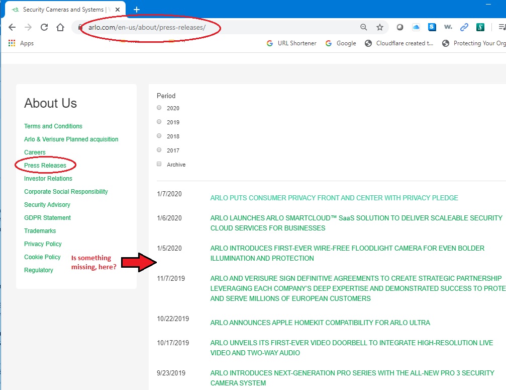Switch to the Security Cameras and Systems tab

coord(63,10)
